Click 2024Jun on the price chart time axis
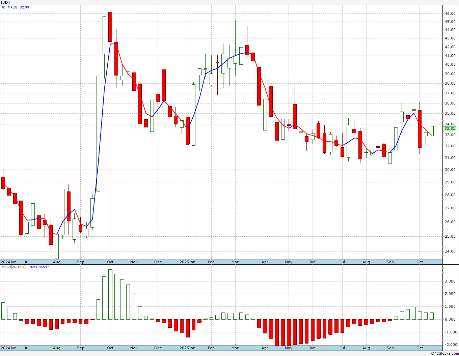 coord(8,262)
